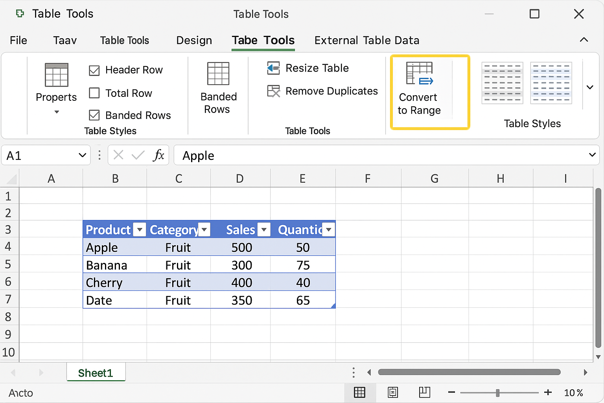The height and width of the screenshot is (403, 604).
Task: Click the Properts button label
Action: [x=56, y=97]
